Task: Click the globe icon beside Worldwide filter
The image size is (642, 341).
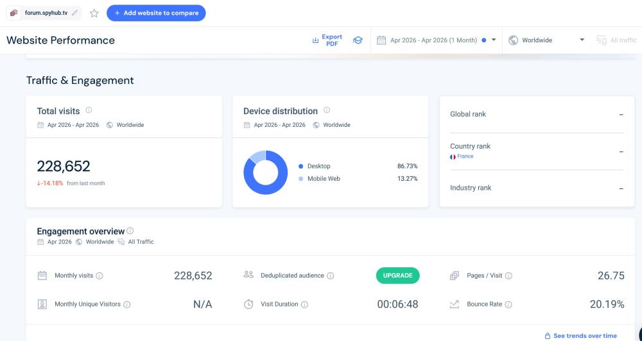Action: point(513,40)
